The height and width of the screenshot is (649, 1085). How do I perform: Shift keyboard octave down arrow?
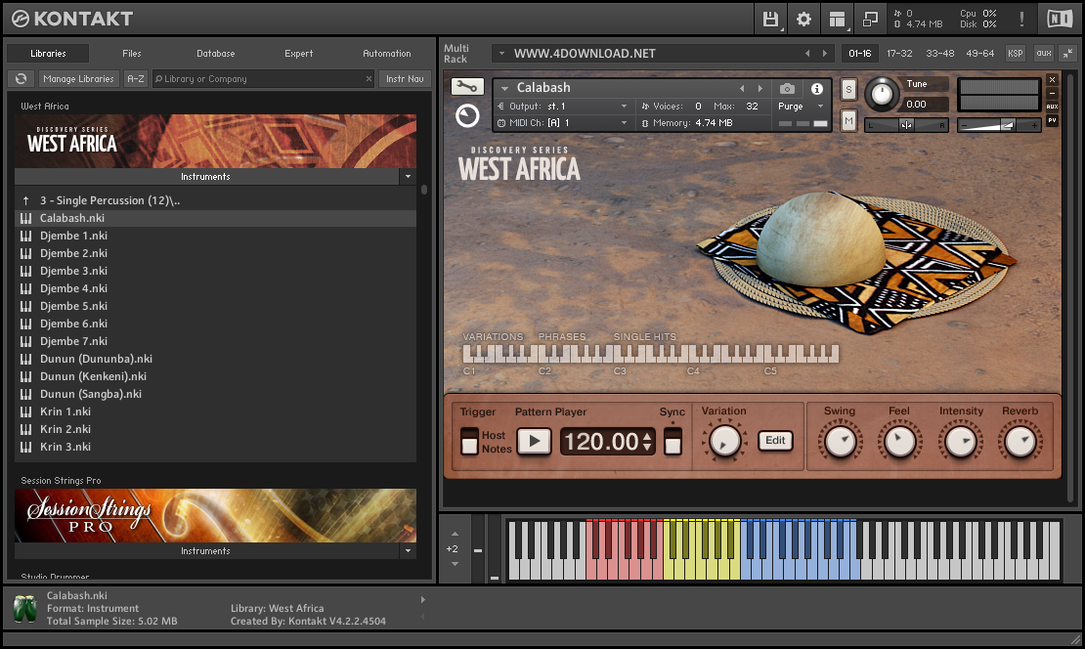point(455,564)
